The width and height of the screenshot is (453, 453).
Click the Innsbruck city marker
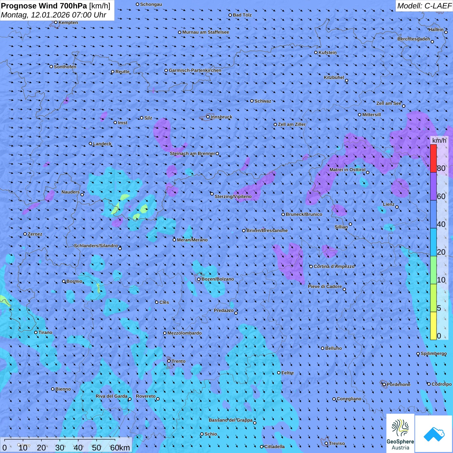click(x=208, y=117)
